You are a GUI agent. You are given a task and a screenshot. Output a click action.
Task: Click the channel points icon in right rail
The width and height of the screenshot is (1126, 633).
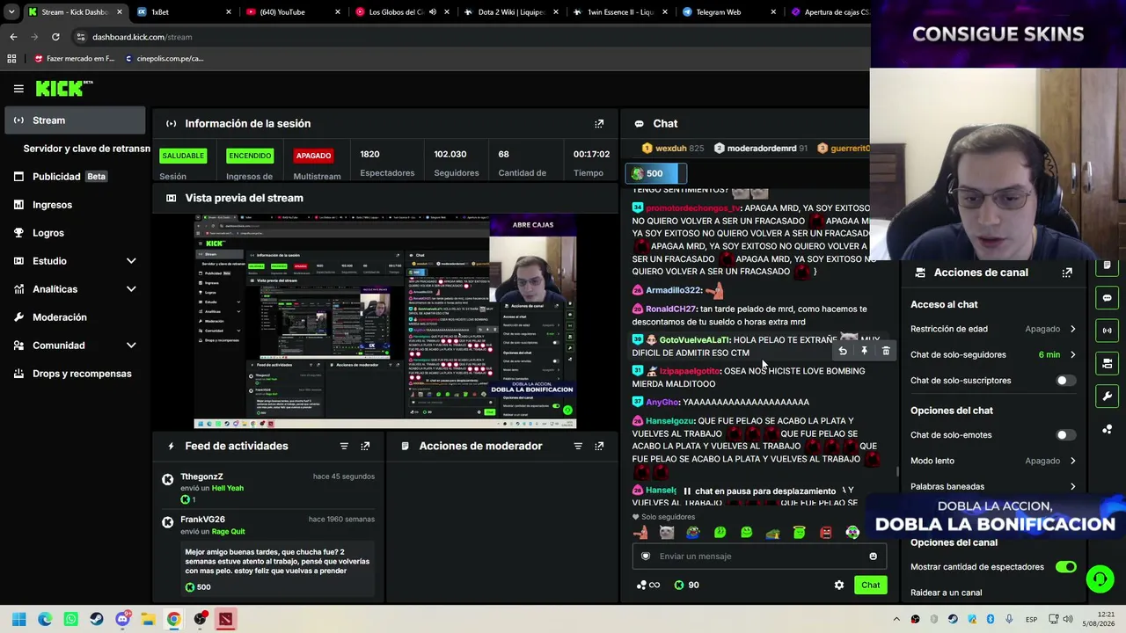(x=1108, y=429)
